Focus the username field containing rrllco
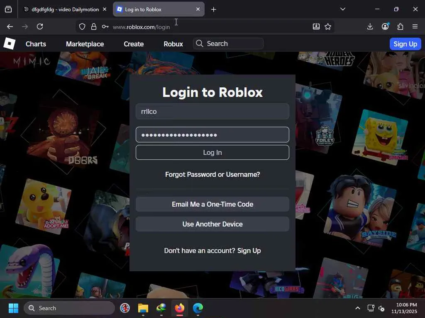Image resolution: width=425 pixels, height=318 pixels. [212, 111]
